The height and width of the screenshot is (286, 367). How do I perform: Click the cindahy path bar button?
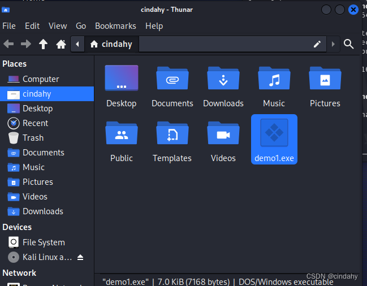point(111,44)
